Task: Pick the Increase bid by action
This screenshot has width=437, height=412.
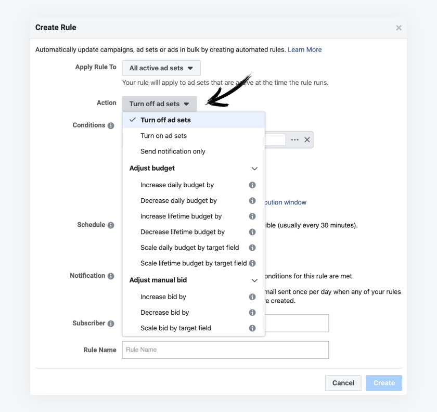Action: click(x=163, y=297)
